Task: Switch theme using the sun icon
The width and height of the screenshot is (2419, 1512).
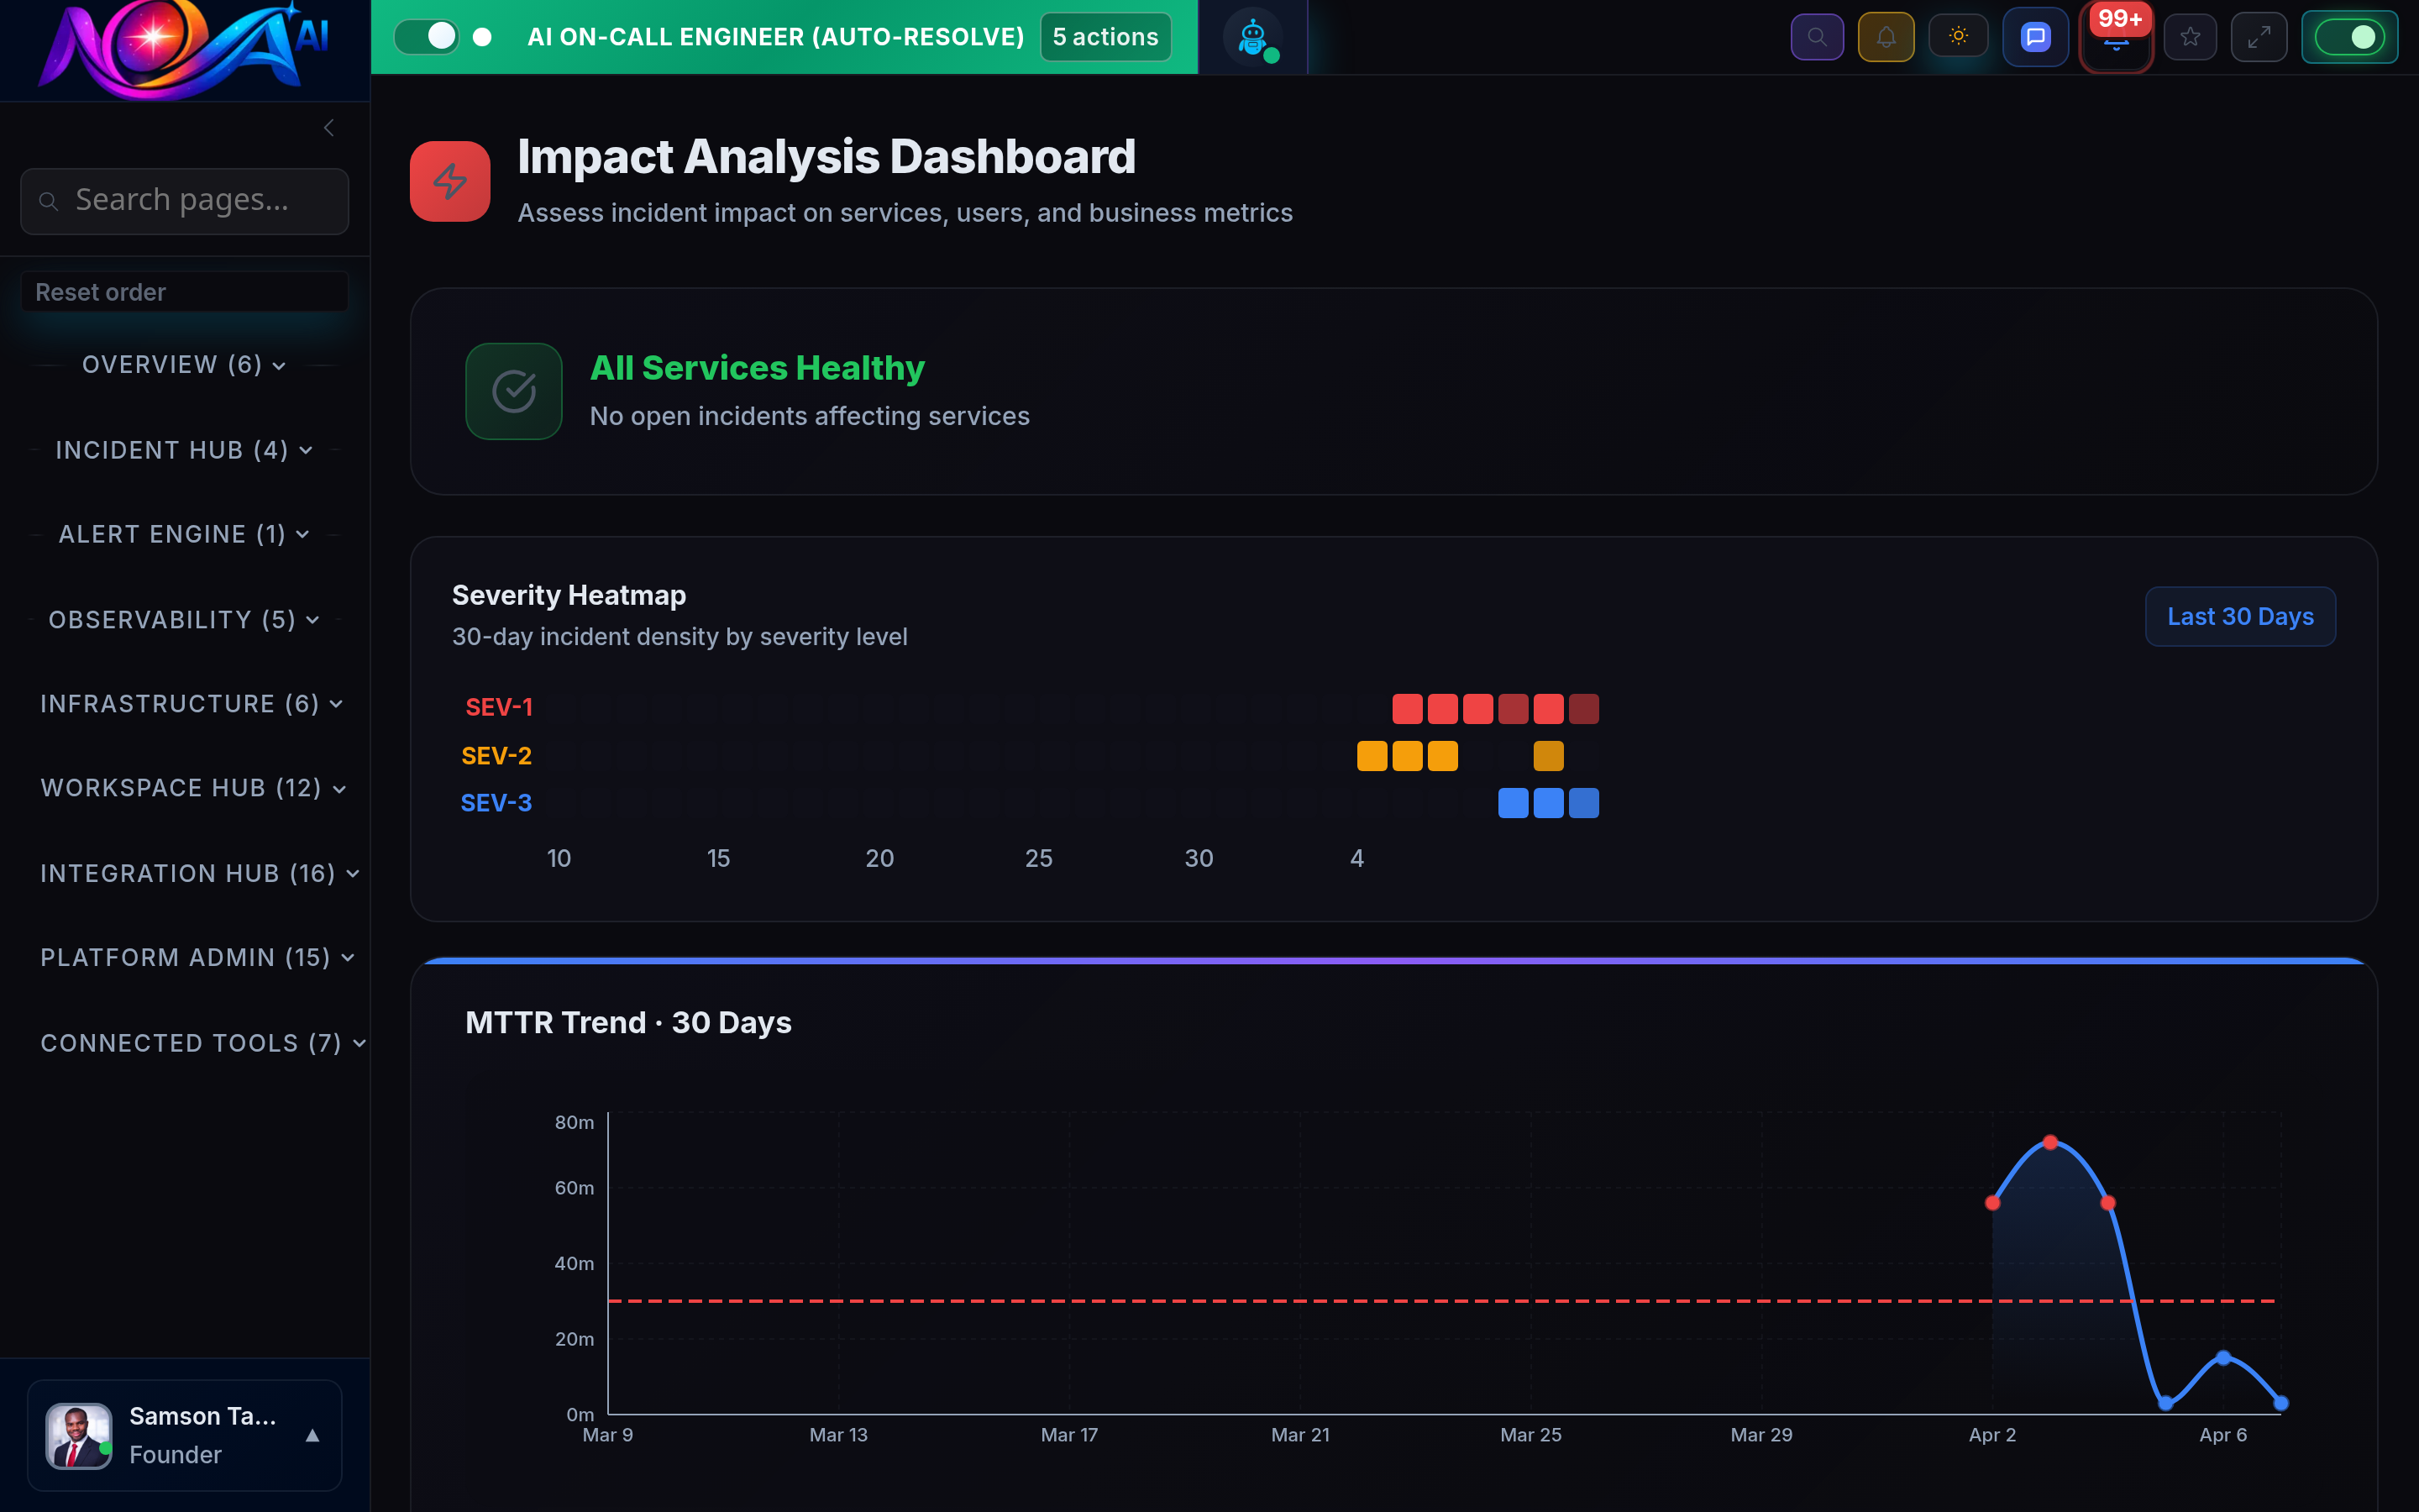Action: 1958,36
